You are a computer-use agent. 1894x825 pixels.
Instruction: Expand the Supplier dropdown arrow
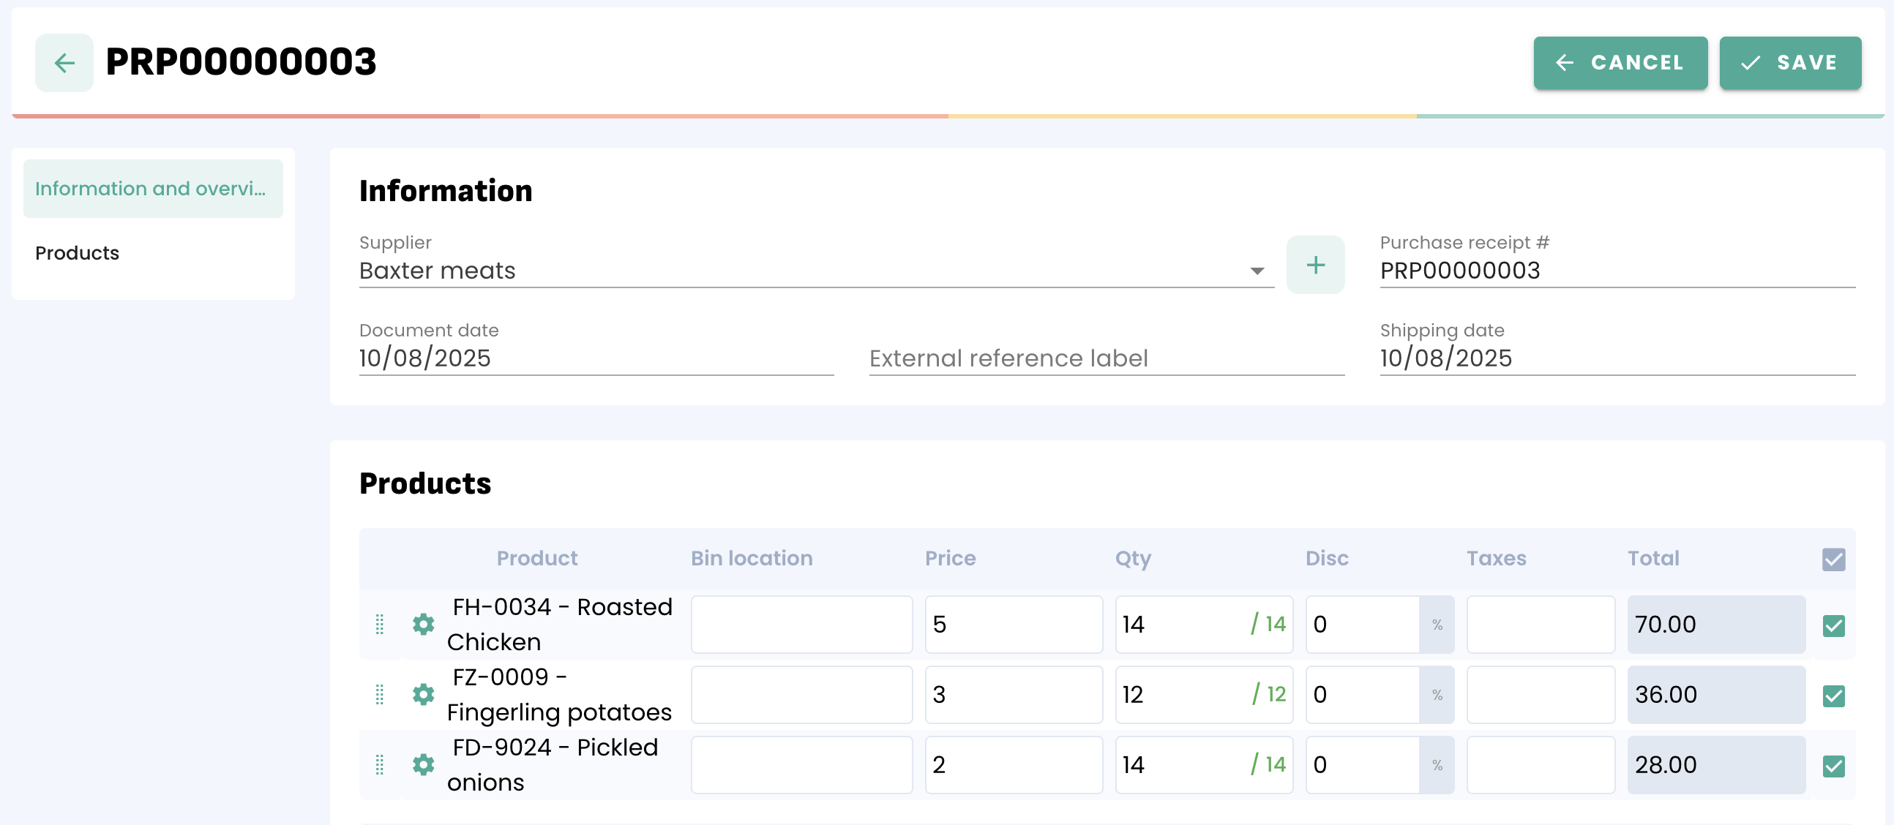click(x=1257, y=271)
